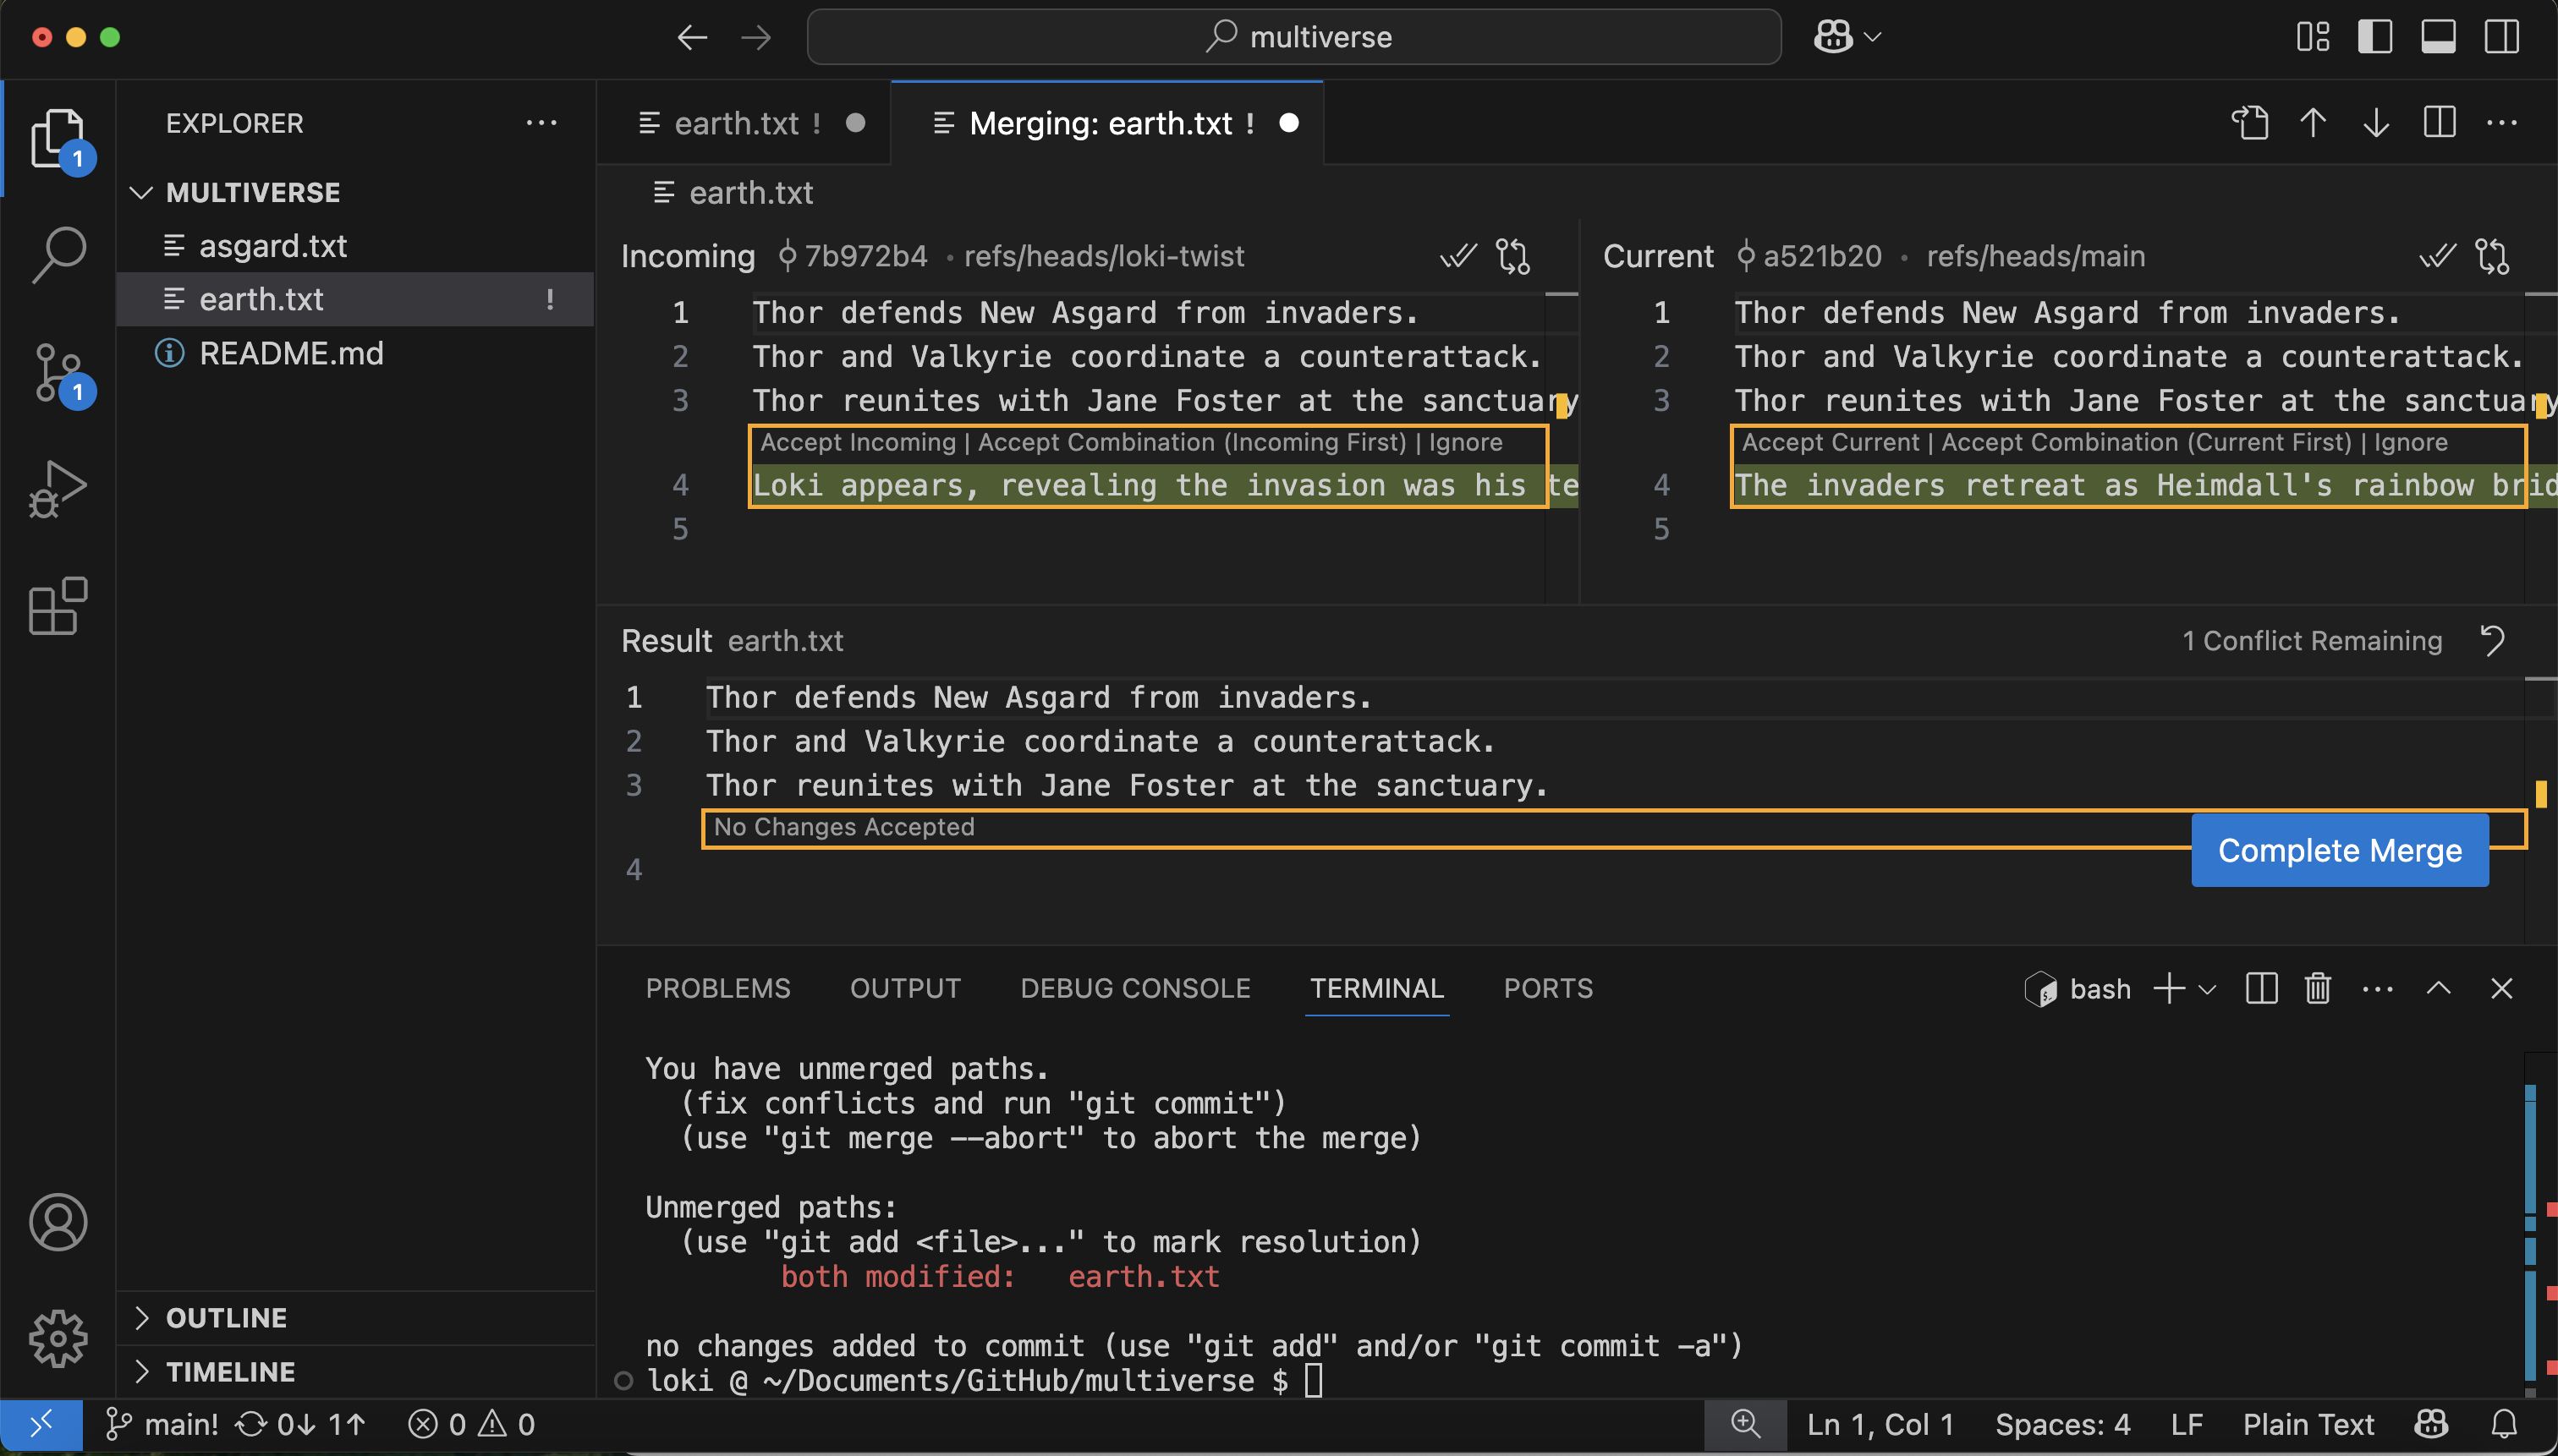Open the Extensions view
Viewport: 2558px width, 1456px height.
point(58,606)
